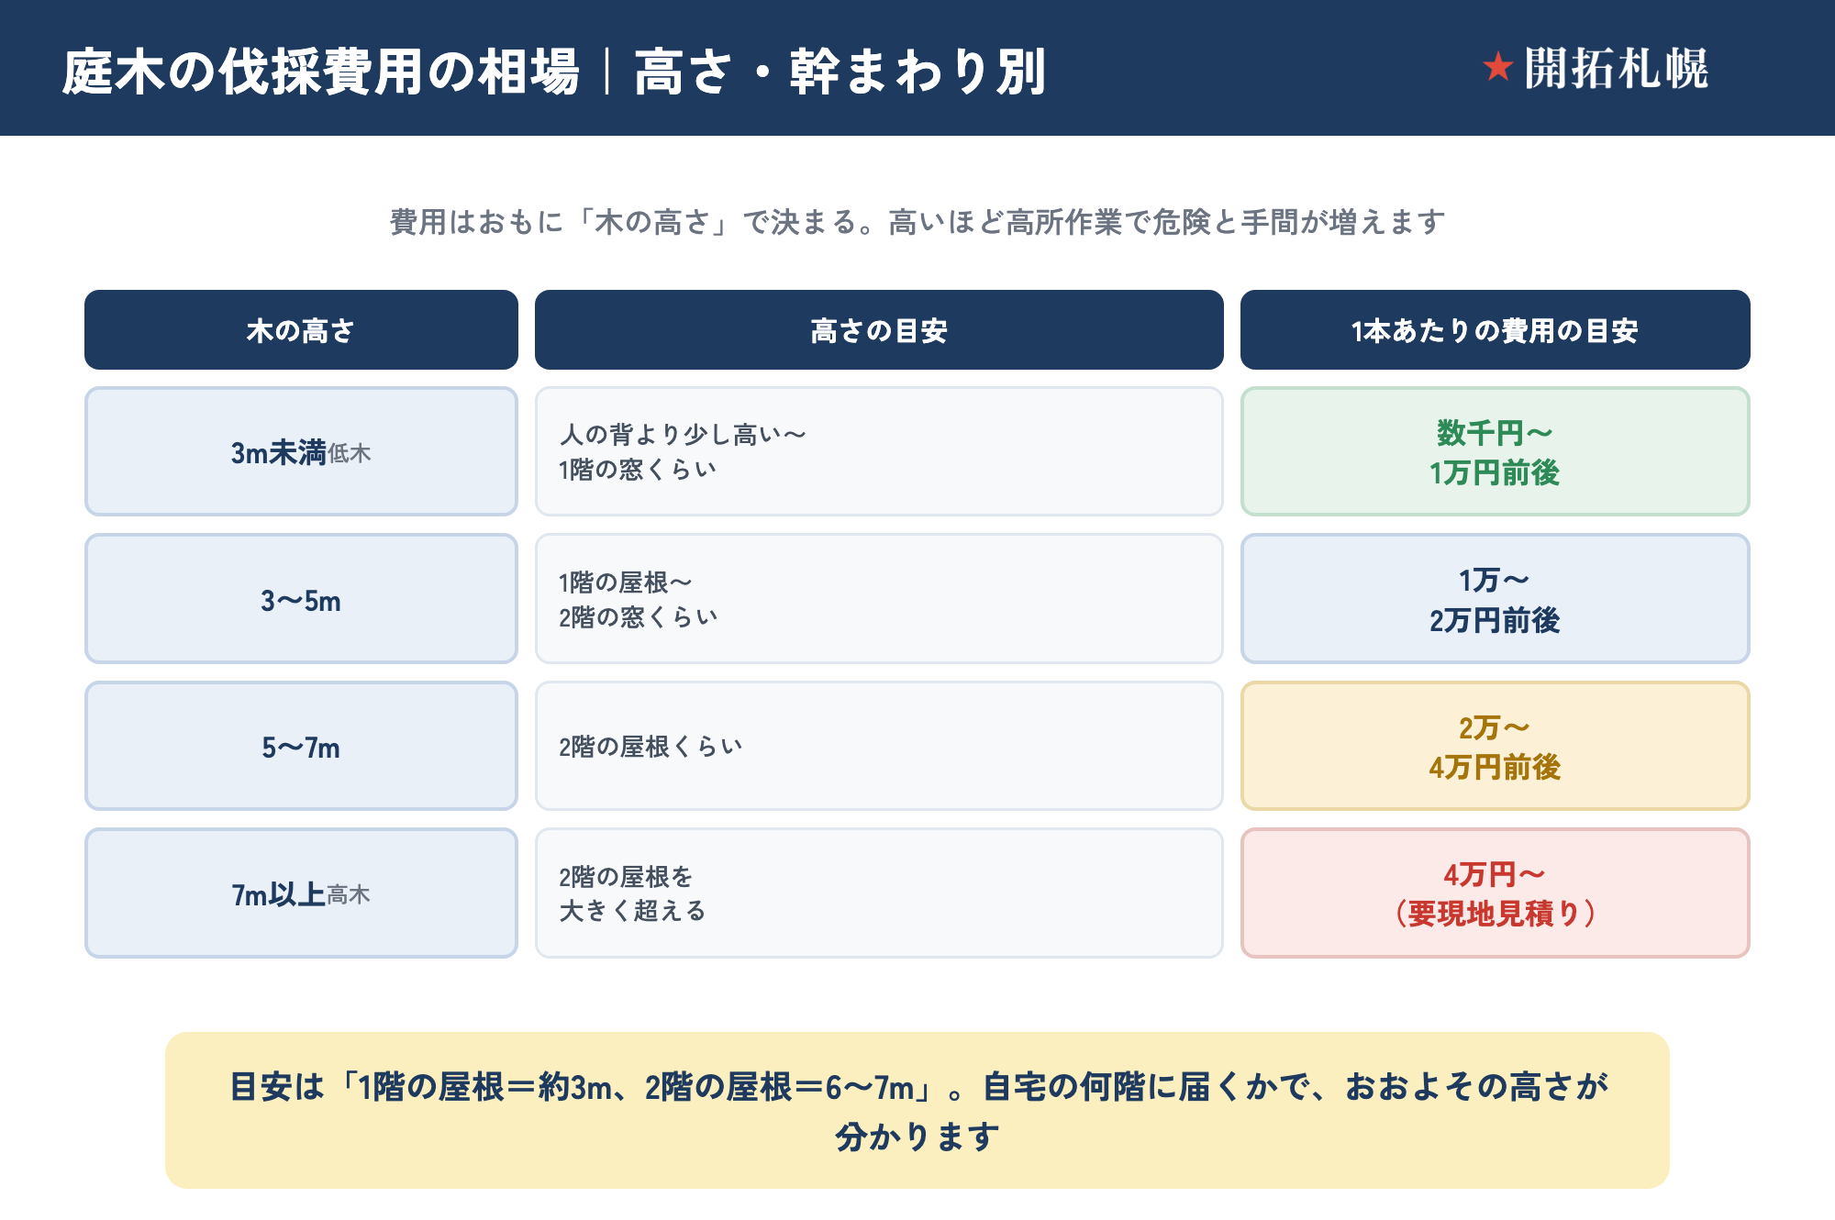Click the 1階の屋根〜2階の窓くらい cell
The width and height of the screenshot is (1835, 1220).
pyautogui.click(x=879, y=599)
